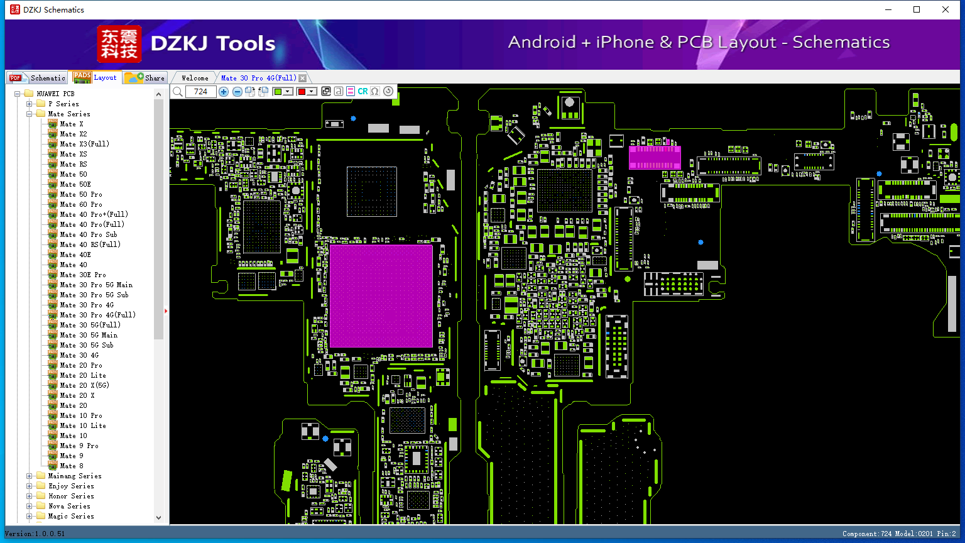Click the folder icon of Nova Series
Image resolution: width=965 pixels, height=543 pixels.
pyautogui.click(x=41, y=507)
